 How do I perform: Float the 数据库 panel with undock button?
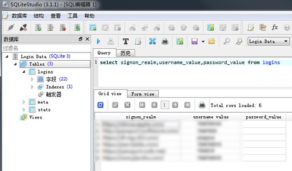point(80,39)
